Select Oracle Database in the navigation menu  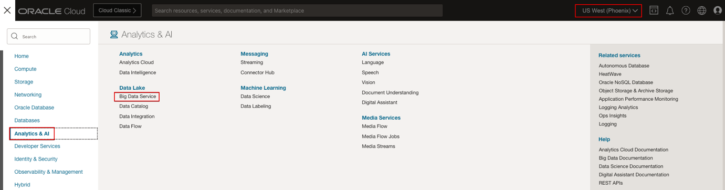[34, 108]
